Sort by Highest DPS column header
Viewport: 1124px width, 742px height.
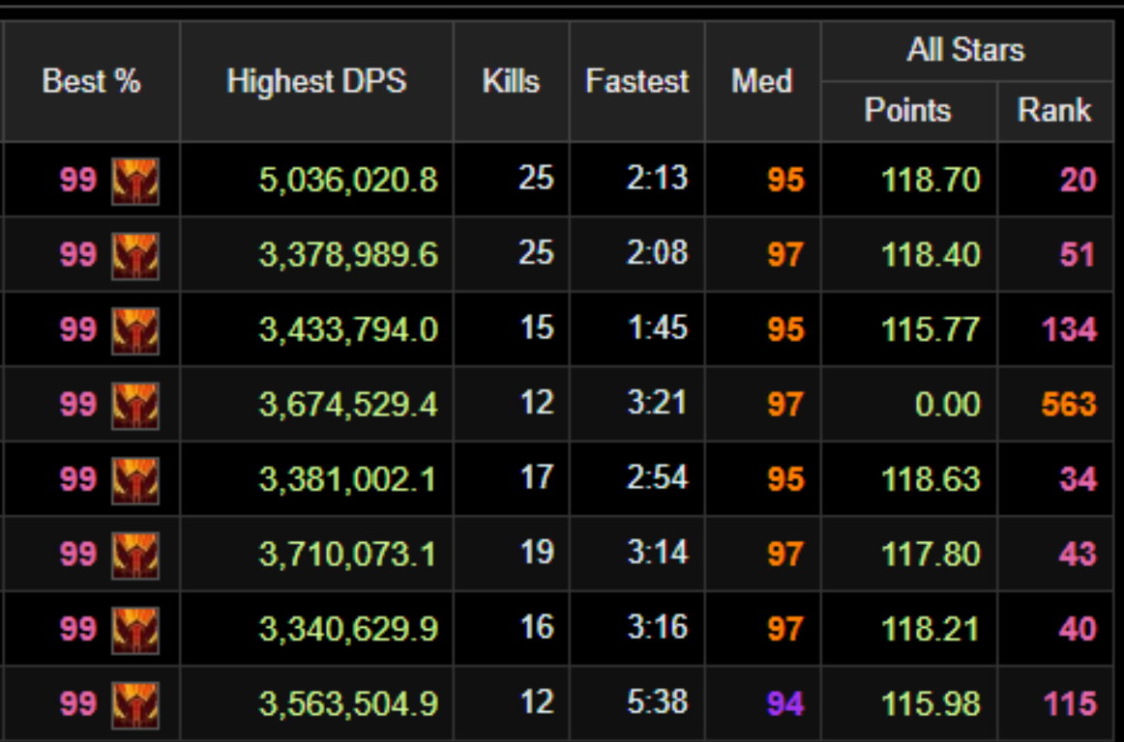pos(316,81)
